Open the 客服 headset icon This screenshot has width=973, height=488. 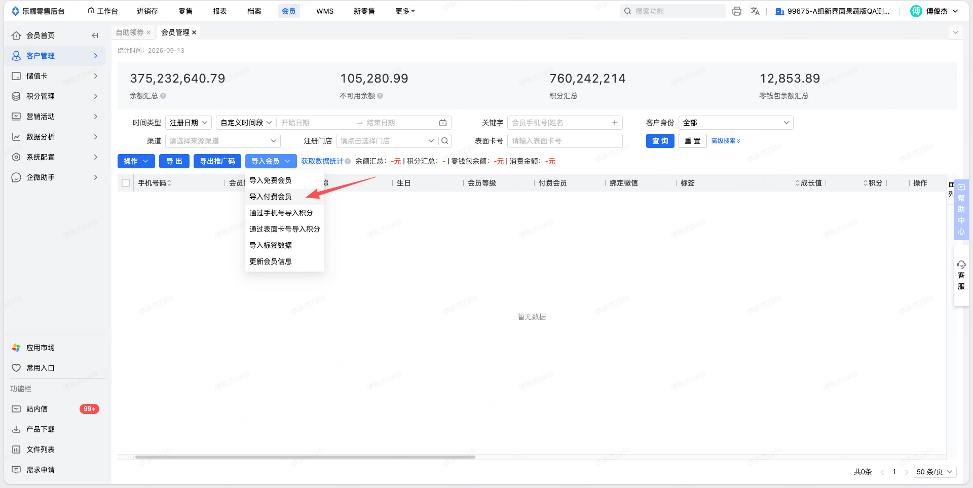(x=961, y=265)
